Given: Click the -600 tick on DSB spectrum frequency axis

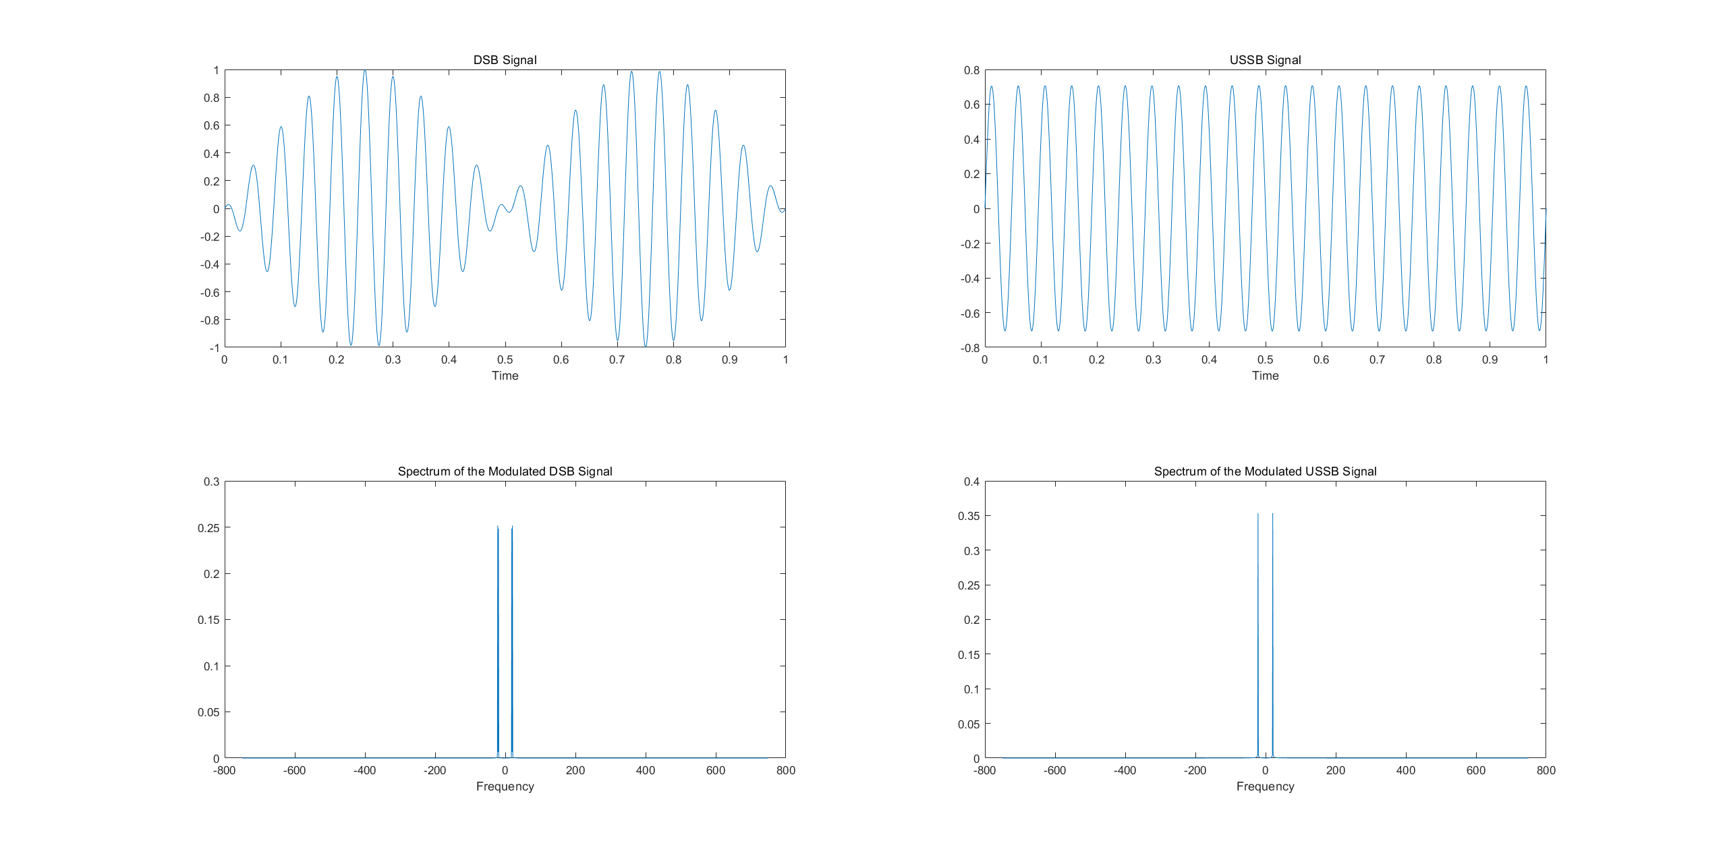Looking at the screenshot, I should click(x=294, y=771).
